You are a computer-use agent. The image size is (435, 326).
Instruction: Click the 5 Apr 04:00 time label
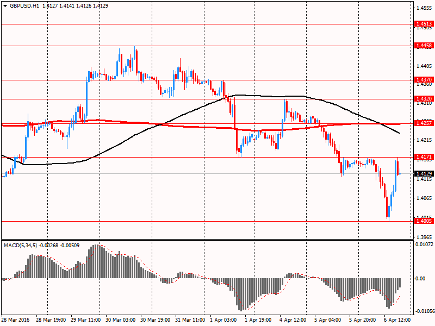pos(328,320)
